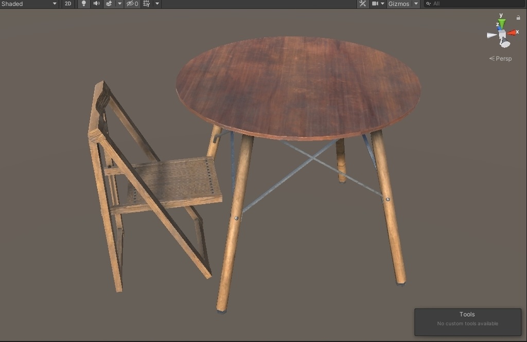Toggle scene lighting with the bulb icon
Image resolution: width=527 pixels, height=342 pixels.
tap(83, 4)
